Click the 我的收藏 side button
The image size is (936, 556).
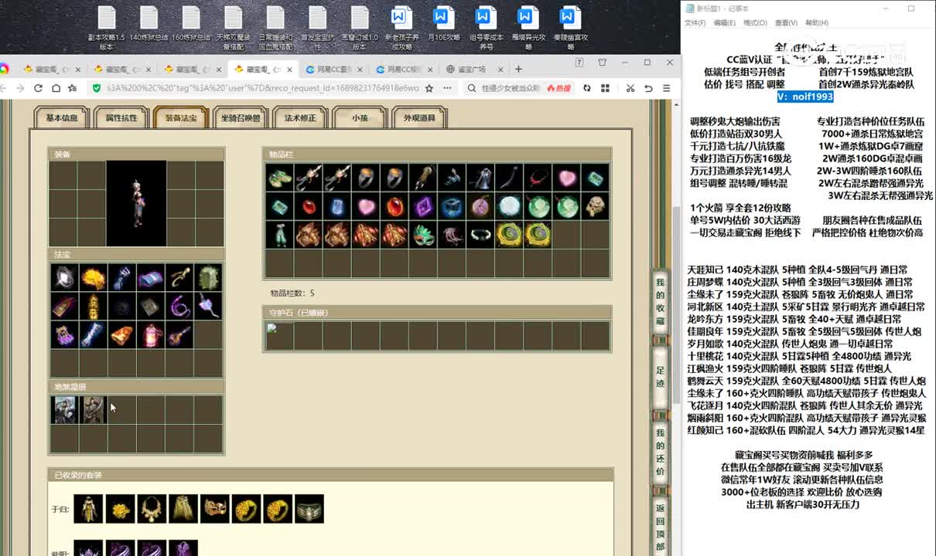click(x=660, y=300)
